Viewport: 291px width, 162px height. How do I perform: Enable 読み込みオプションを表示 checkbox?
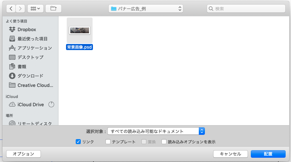(164, 142)
